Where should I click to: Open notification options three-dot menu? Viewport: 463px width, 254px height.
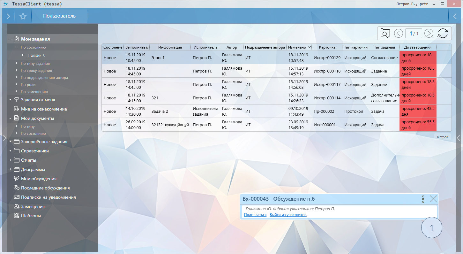tap(423, 199)
